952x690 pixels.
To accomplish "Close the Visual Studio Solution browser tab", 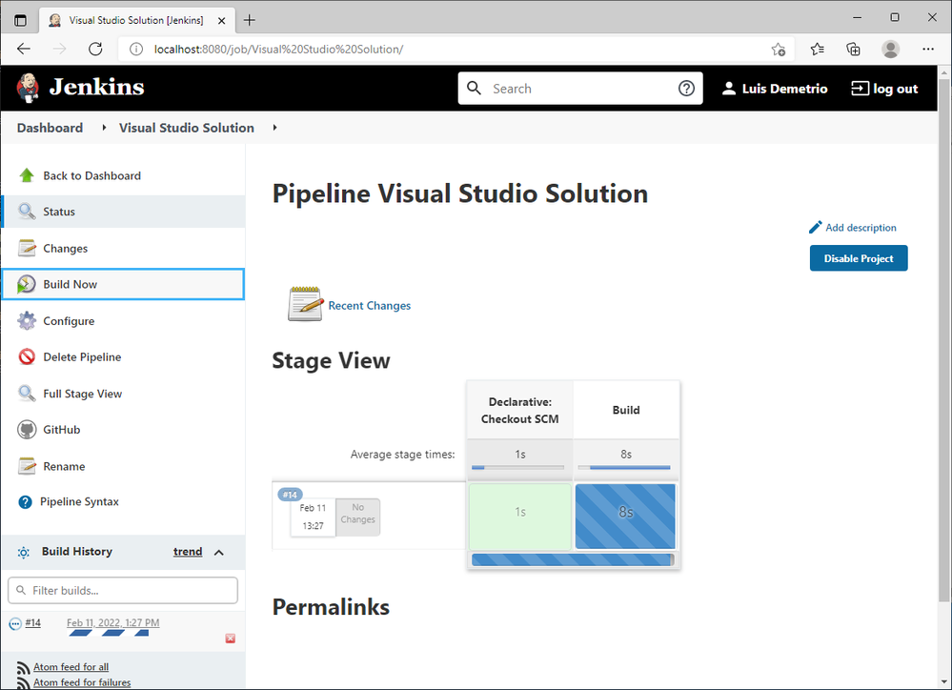I will 222,21.
